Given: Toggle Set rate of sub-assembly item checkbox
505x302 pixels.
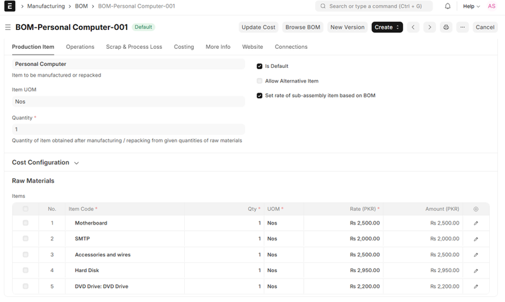Looking at the screenshot, I should click(x=259, y=96).
